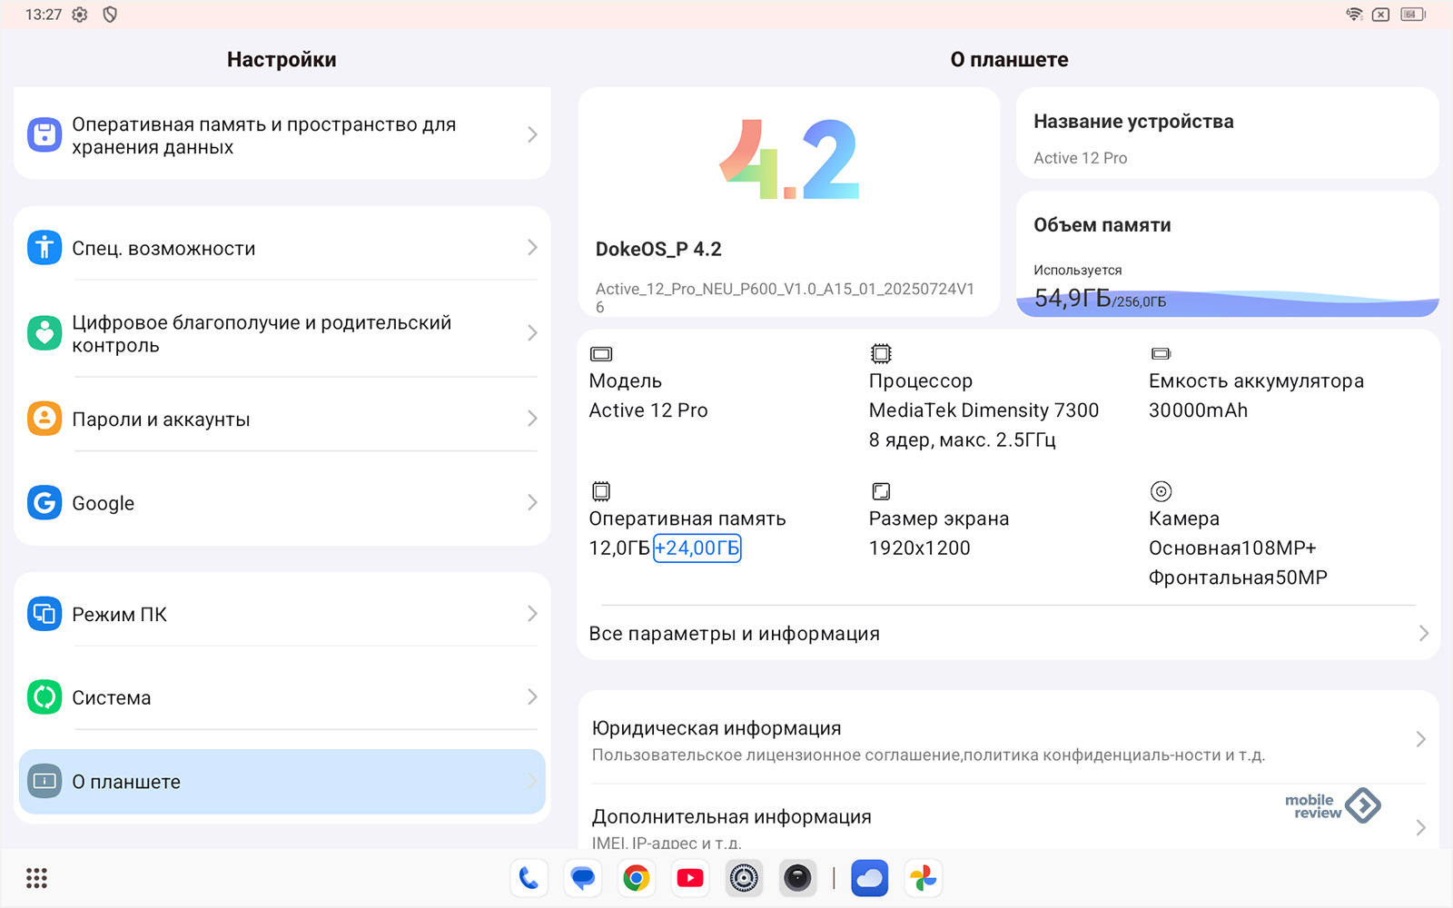This screenshot has height=908, width=1453.
Task: Open Google Photos from the dock
Action: 924,878
